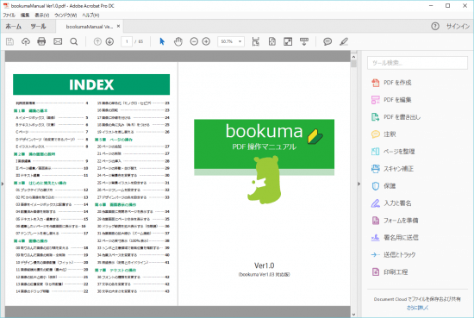Open the 注釈 comment tool
The image size is (474, 318).
click(x=384, y=134)
